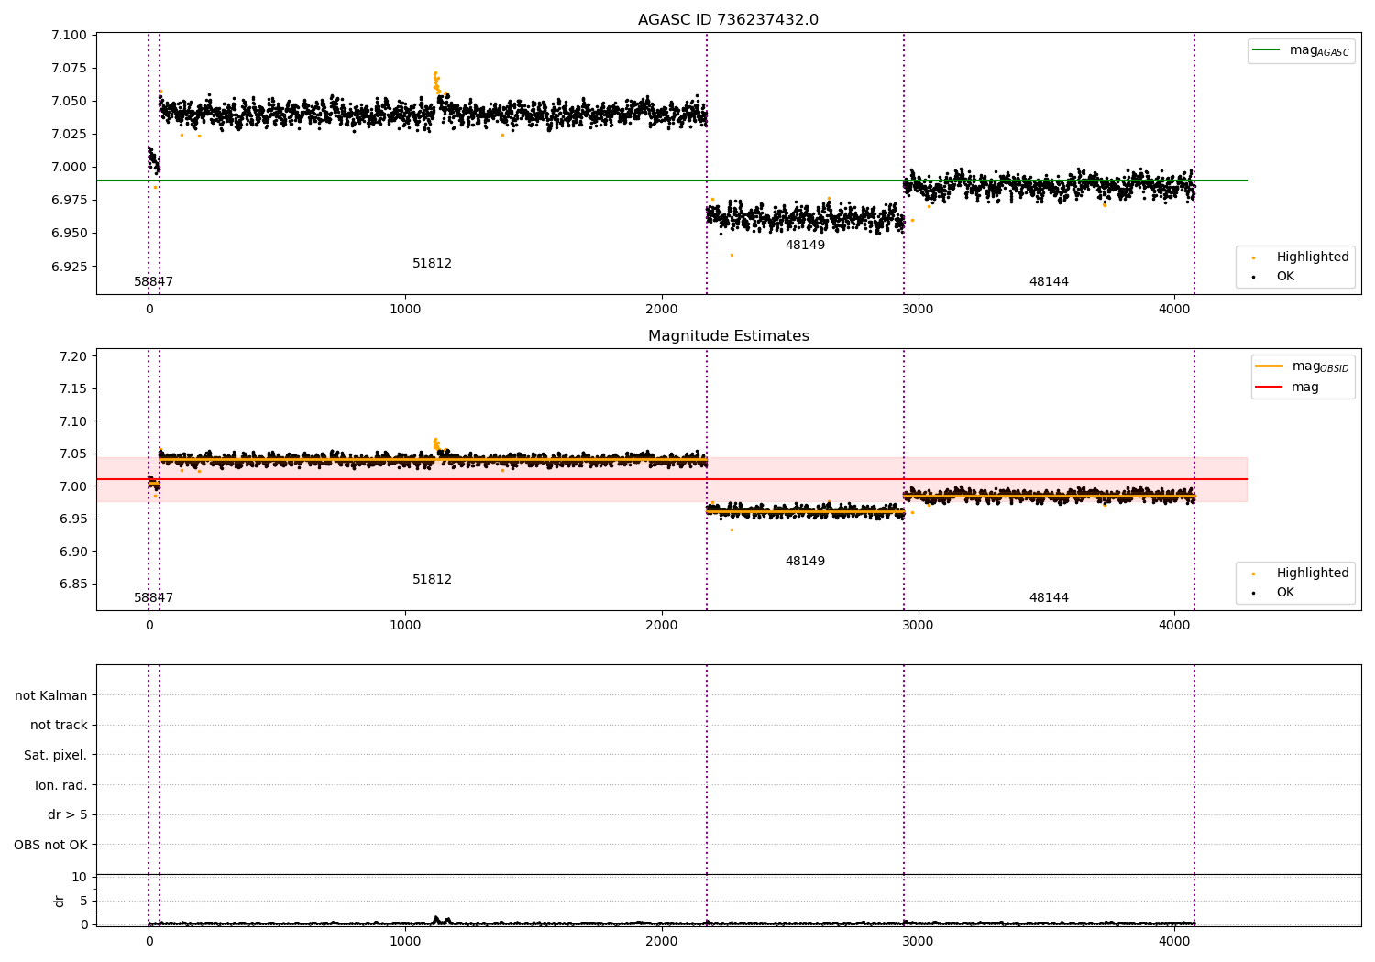Click OBSID label 48144 in Magnitude Estimates plot
This screenshot has width=1375, height=962.
(x=1049, y=598)
